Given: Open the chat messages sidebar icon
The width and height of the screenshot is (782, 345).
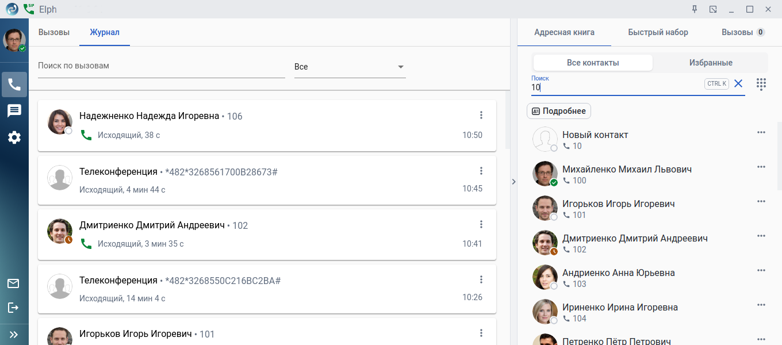Looking at the screenshot, I should (x=14, y=111).
